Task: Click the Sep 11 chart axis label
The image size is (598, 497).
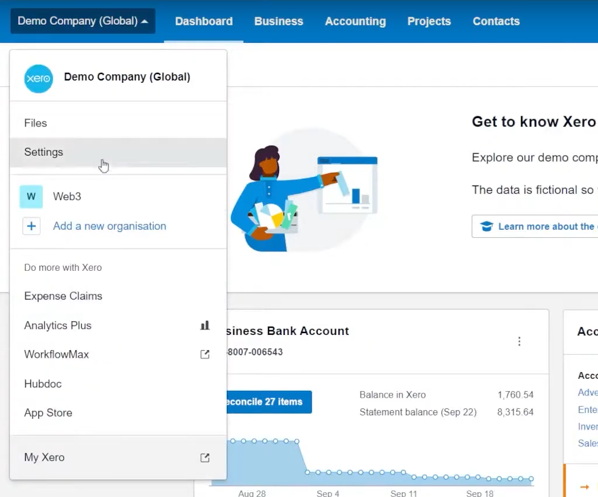Action: (x=404, y=493)
